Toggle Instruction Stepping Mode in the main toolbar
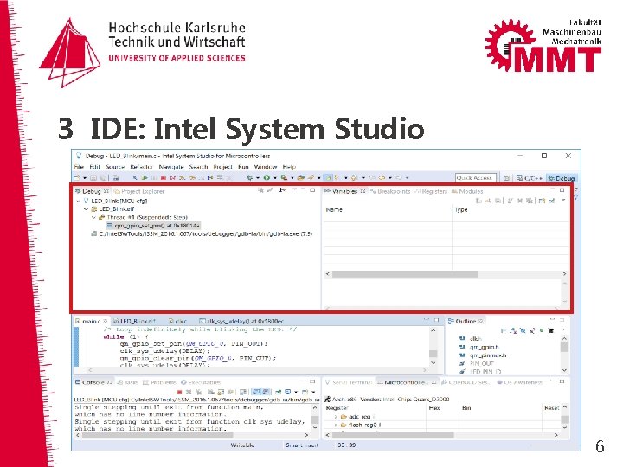623x467 pixels. [210, 178]
